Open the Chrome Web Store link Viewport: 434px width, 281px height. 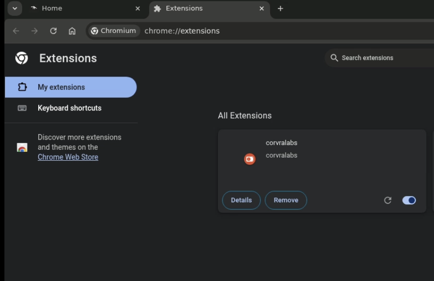click(68, 157)
